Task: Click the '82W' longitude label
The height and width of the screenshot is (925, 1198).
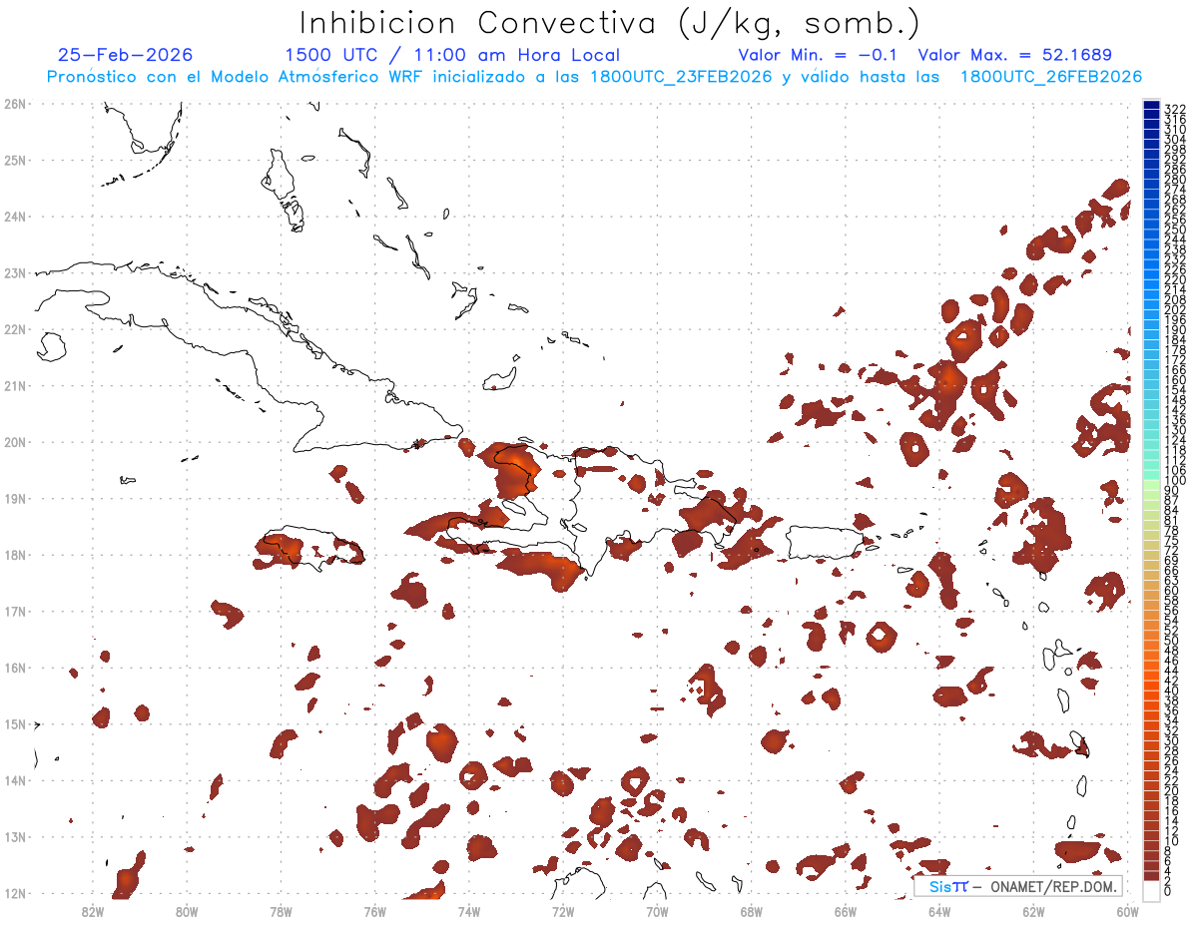Action: (x=93, y=911)
